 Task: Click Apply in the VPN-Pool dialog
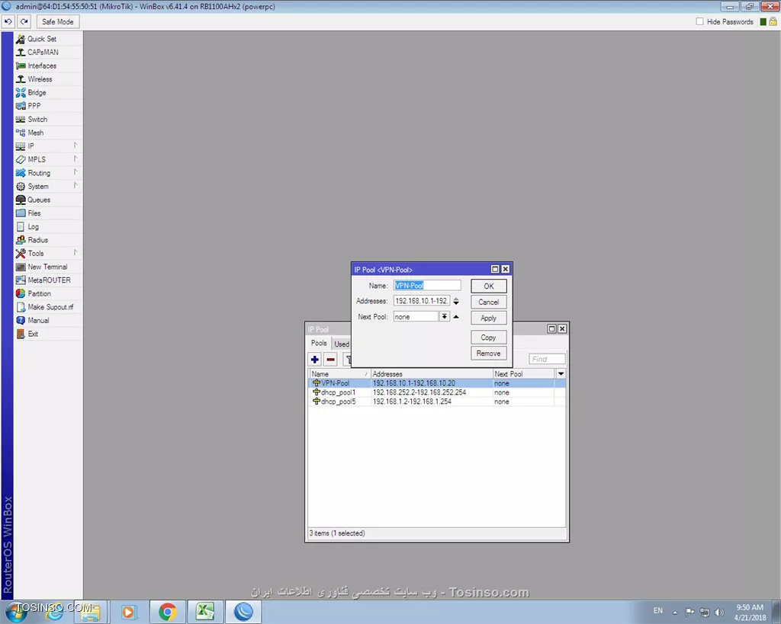(489, 318)
